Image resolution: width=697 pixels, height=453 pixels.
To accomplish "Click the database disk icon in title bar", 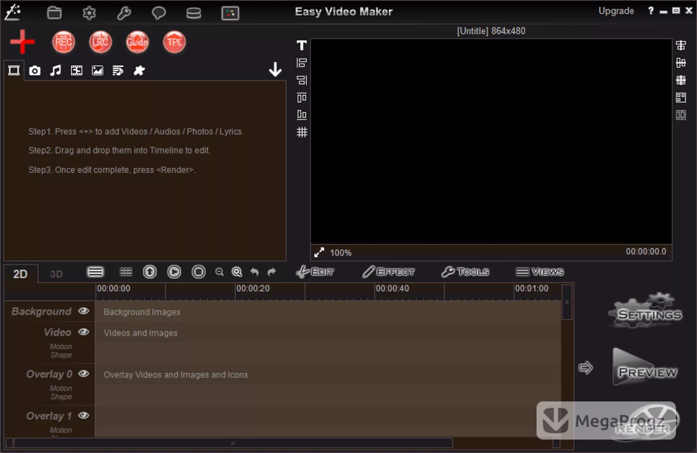I will [x=193, y=13].
